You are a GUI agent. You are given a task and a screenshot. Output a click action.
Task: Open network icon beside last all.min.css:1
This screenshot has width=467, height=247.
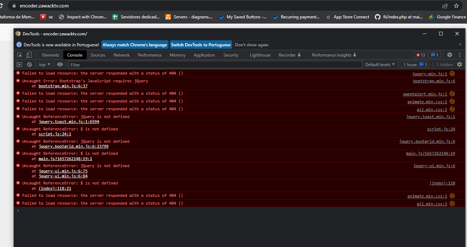(x=452, y=204)
